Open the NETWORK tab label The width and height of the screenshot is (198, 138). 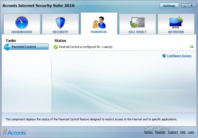tap(176, 32)
